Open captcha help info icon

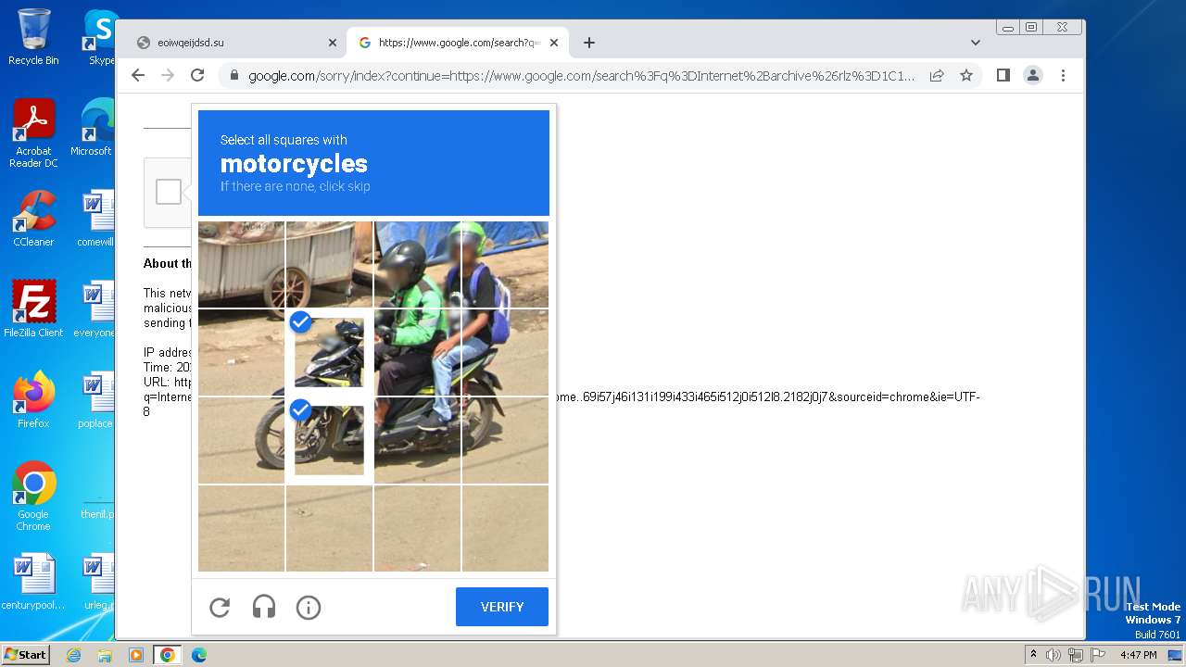click(309, 607)
